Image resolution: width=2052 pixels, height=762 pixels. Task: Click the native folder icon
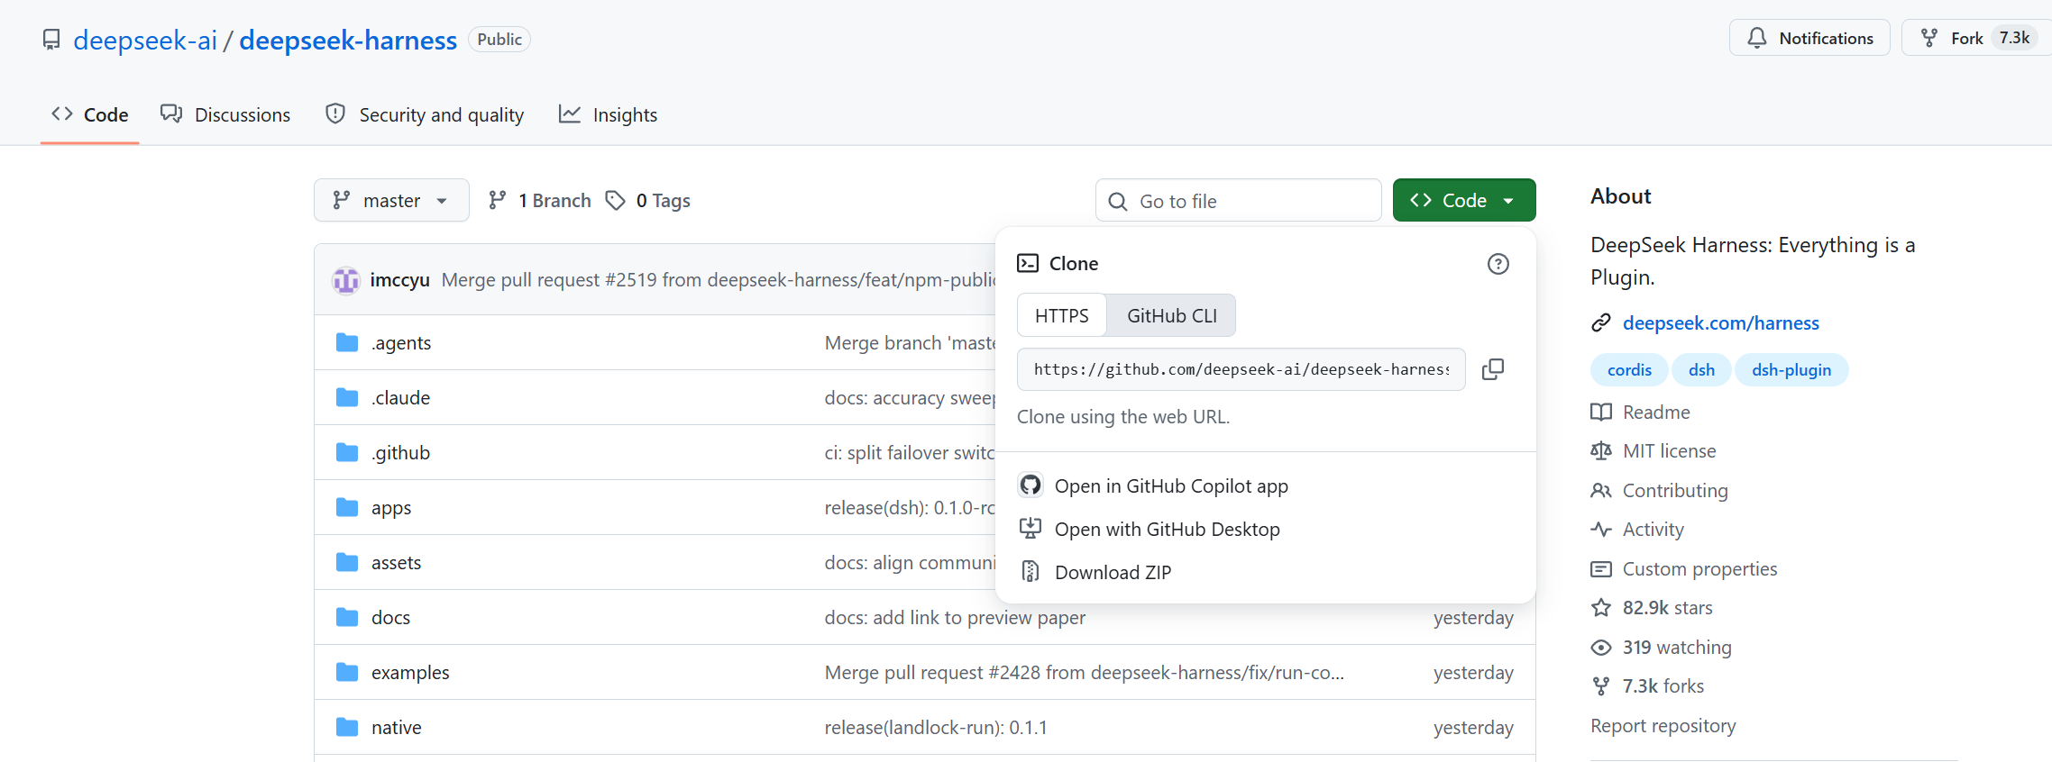click(x=347, y=727)
